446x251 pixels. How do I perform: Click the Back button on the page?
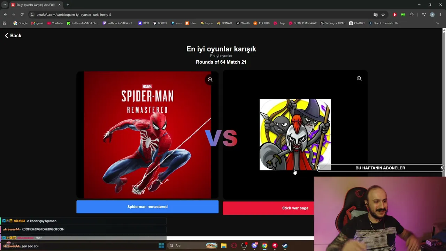[x=13, y=36]
